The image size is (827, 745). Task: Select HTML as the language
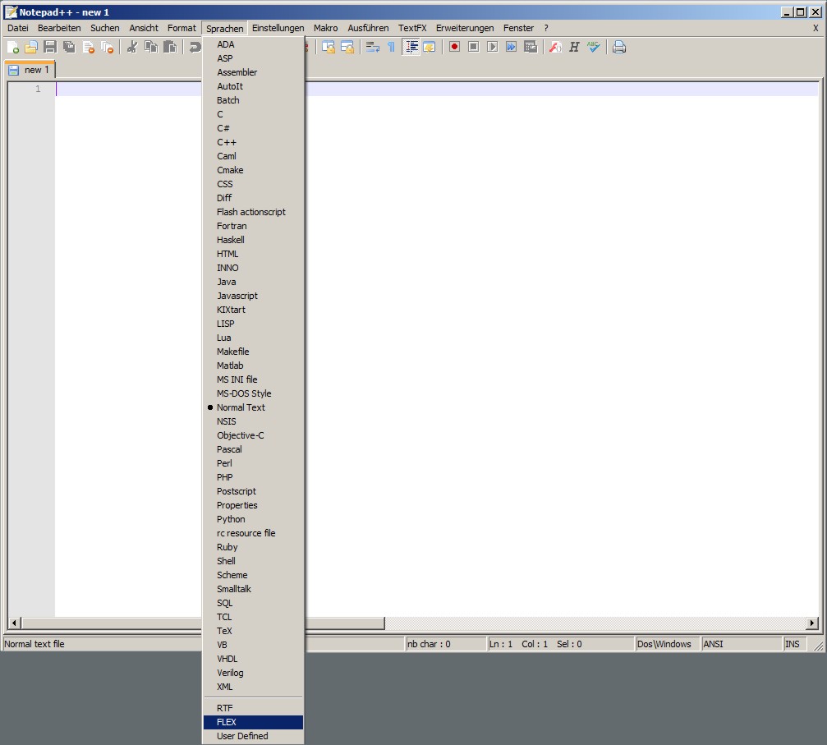click(253, 254)
